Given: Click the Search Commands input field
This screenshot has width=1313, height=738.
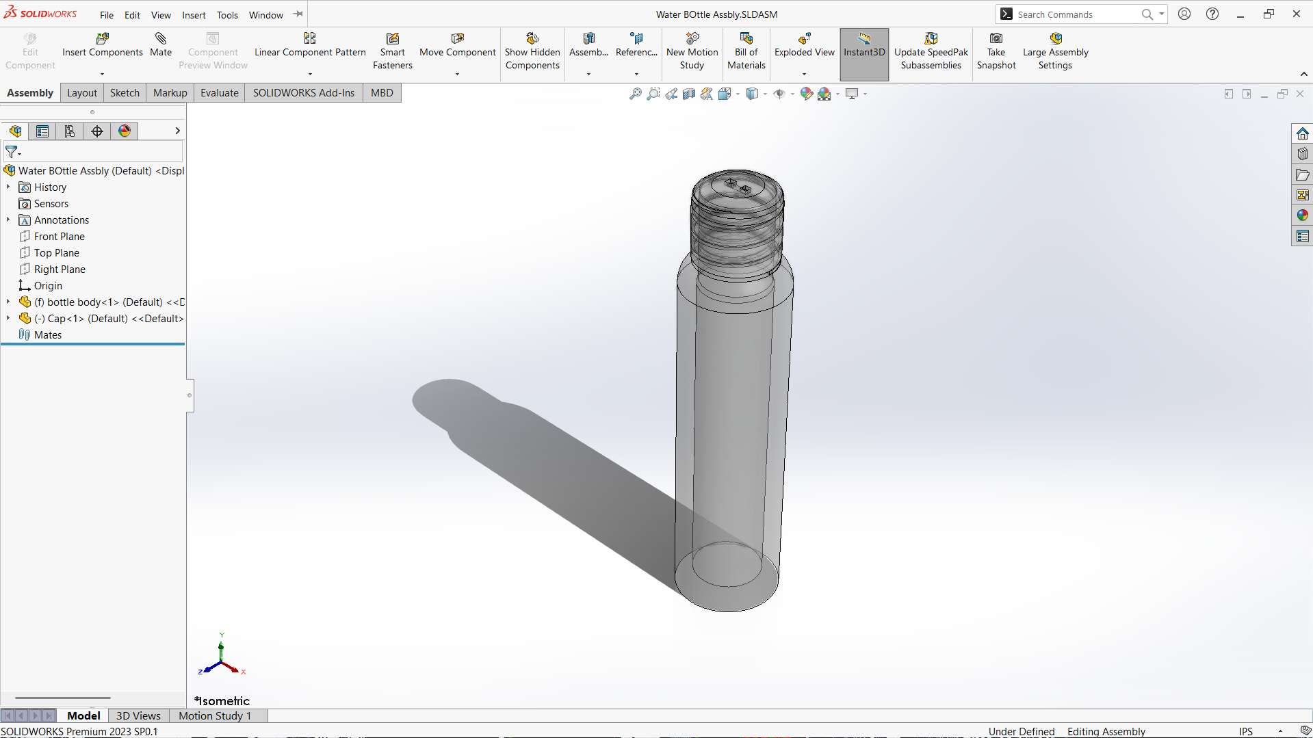Looking at the screenshot, I should pyautogui.click(x=1074, y=14).
